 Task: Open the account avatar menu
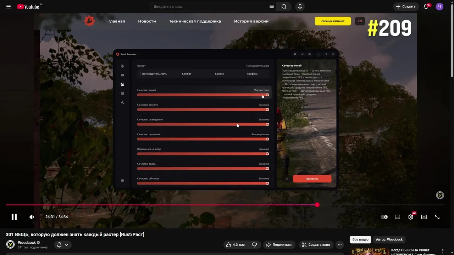(x=439, y=6)
